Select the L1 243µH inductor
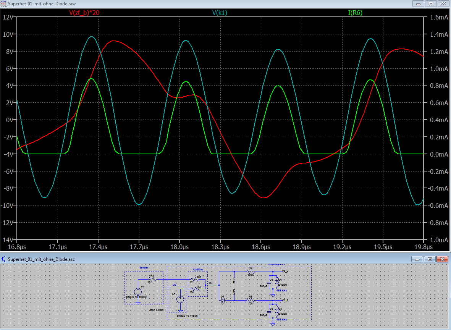This screenshot has height=330, width=451. click(276, 282)
